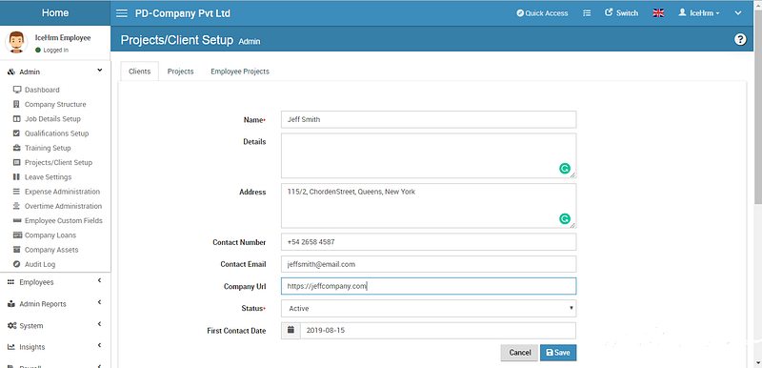The height and width of the screenshot is (368, 762).
Task: Open Company Loans
Action: click(x=50, y=235)
